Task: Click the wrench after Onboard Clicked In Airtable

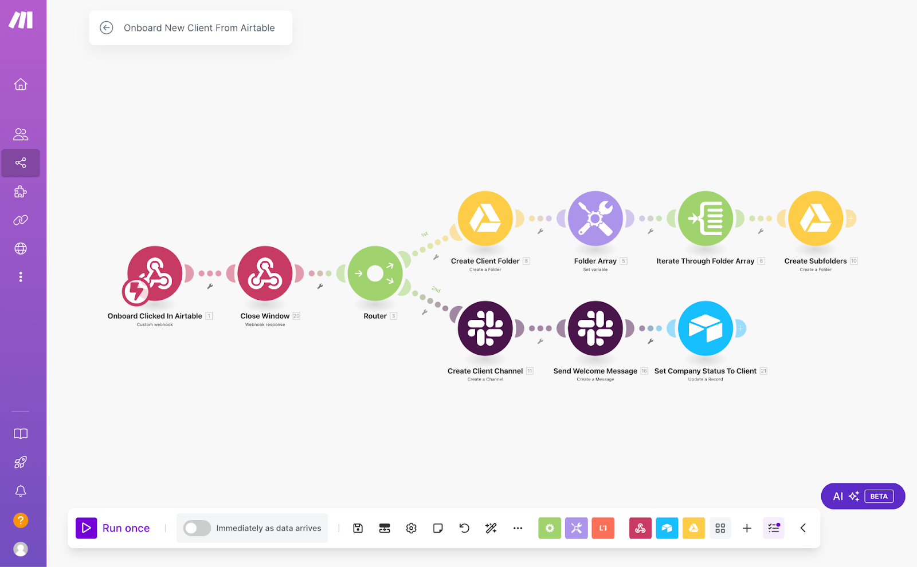Action: pyautogui.click(x=210, y=286)
